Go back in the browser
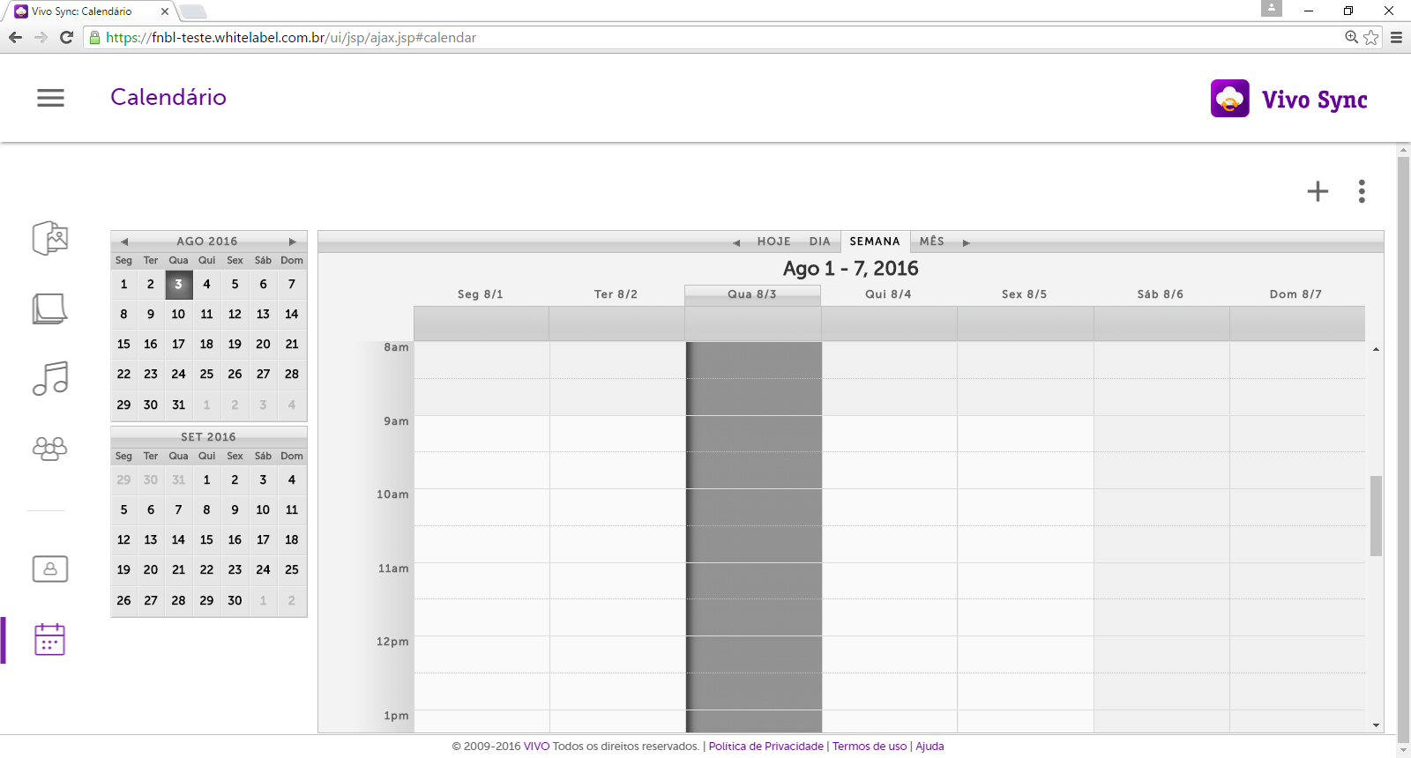Viewport: 1411px width, 758px height. [x=15, y=37]
